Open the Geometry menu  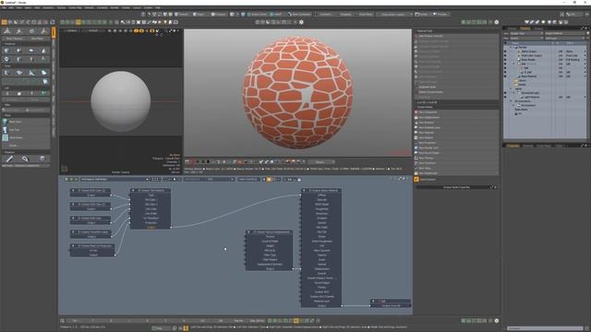(48, 7)
